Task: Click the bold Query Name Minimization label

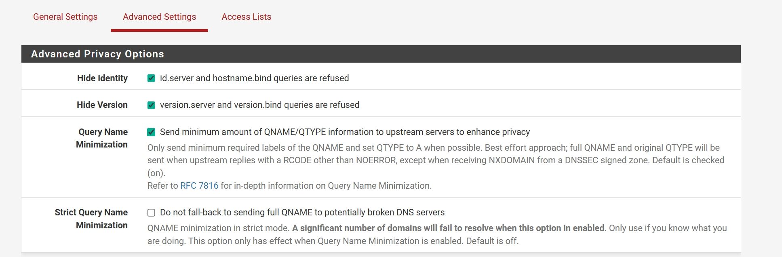Action: [102, 138]
